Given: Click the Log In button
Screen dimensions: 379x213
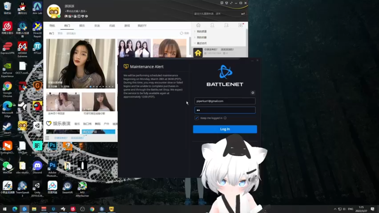Looking at the screenshot, I should coord(225,129).
